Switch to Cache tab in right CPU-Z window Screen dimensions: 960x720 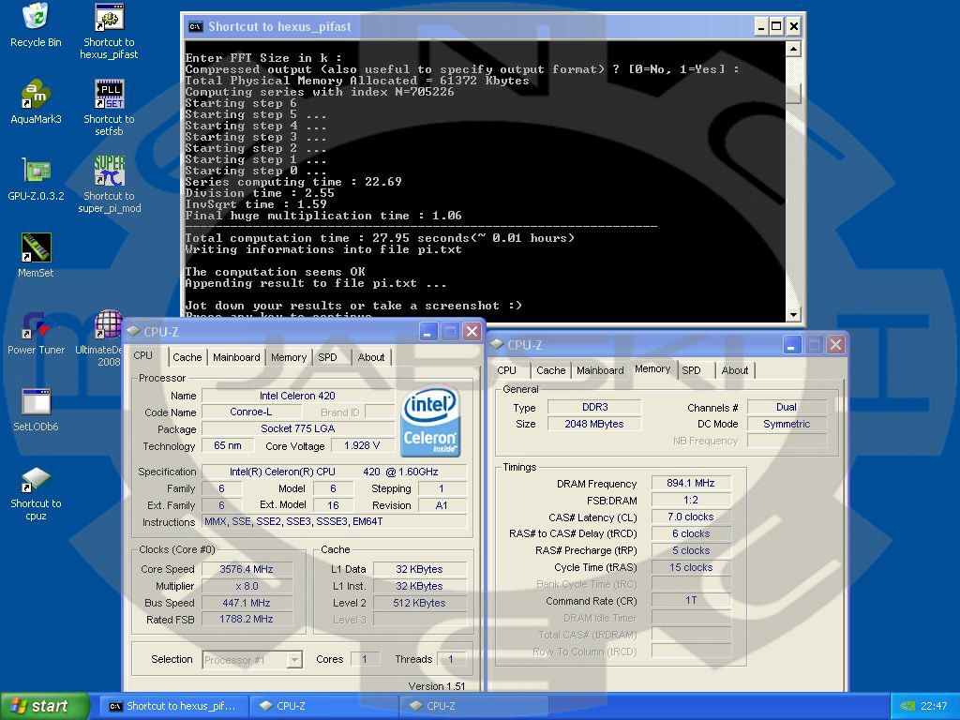point(550,370)
